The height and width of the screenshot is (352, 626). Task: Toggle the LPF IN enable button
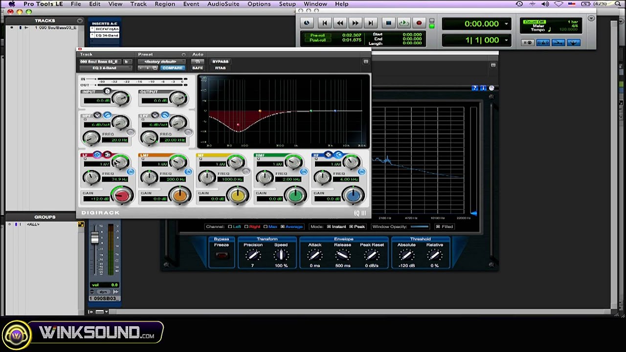click(188, 132)
